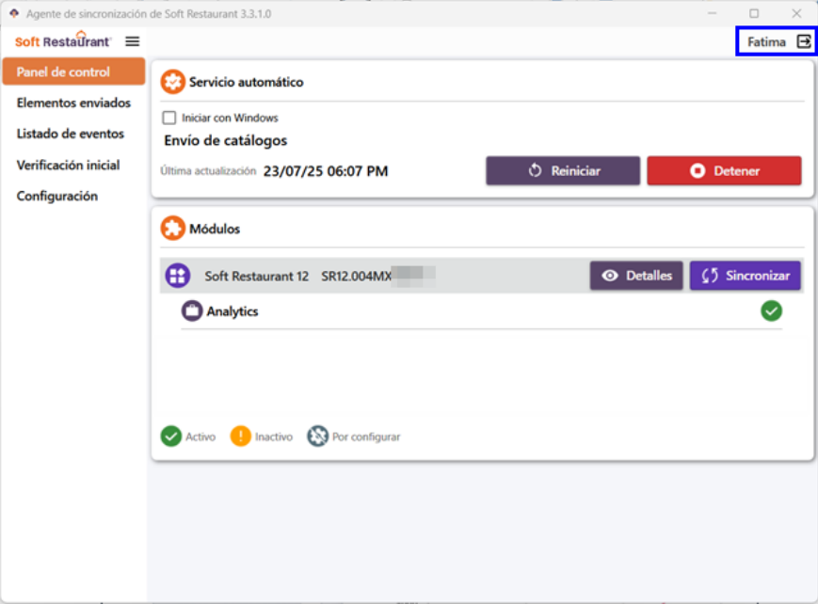
Task: Click the Soft Restaurant 12 module name
Action: (257, 276)
